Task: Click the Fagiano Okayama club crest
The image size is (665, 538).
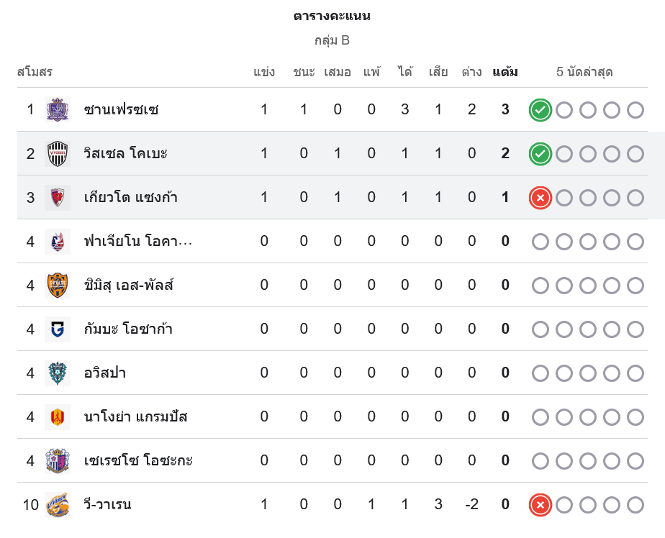Action: 58,241
